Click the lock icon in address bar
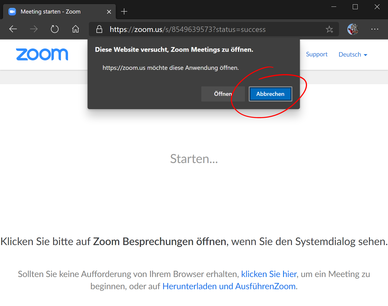 click(99, 29)
